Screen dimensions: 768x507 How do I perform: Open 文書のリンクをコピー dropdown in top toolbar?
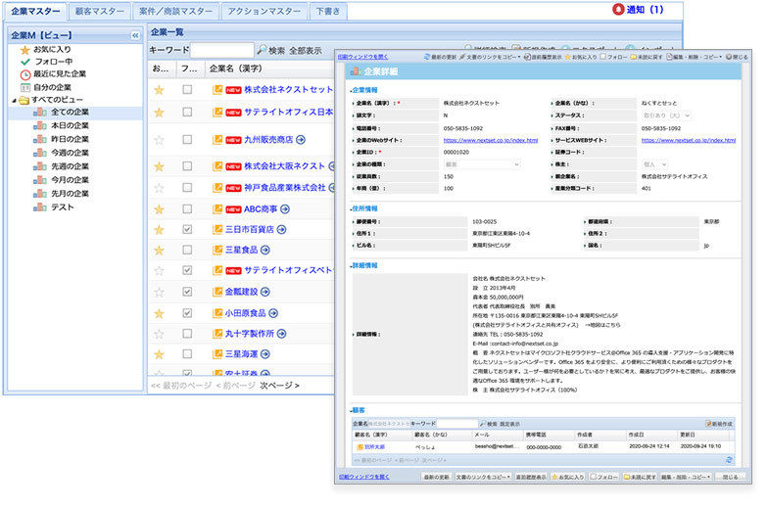(490, 57)
